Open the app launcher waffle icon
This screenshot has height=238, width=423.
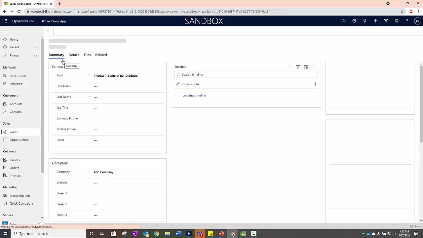tap(5, 21)
